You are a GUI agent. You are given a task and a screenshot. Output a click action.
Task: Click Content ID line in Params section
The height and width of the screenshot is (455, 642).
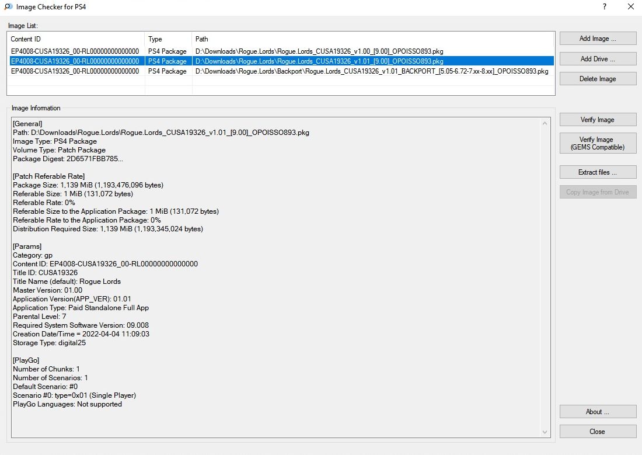coord(105,264)
